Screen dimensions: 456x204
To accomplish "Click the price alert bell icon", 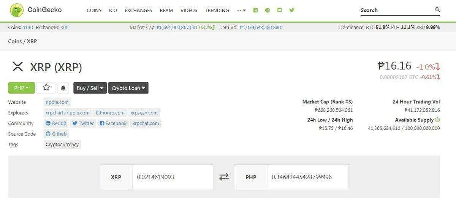I will tap(63, 88).
